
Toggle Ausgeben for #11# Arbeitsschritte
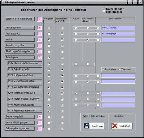[49, 70]
